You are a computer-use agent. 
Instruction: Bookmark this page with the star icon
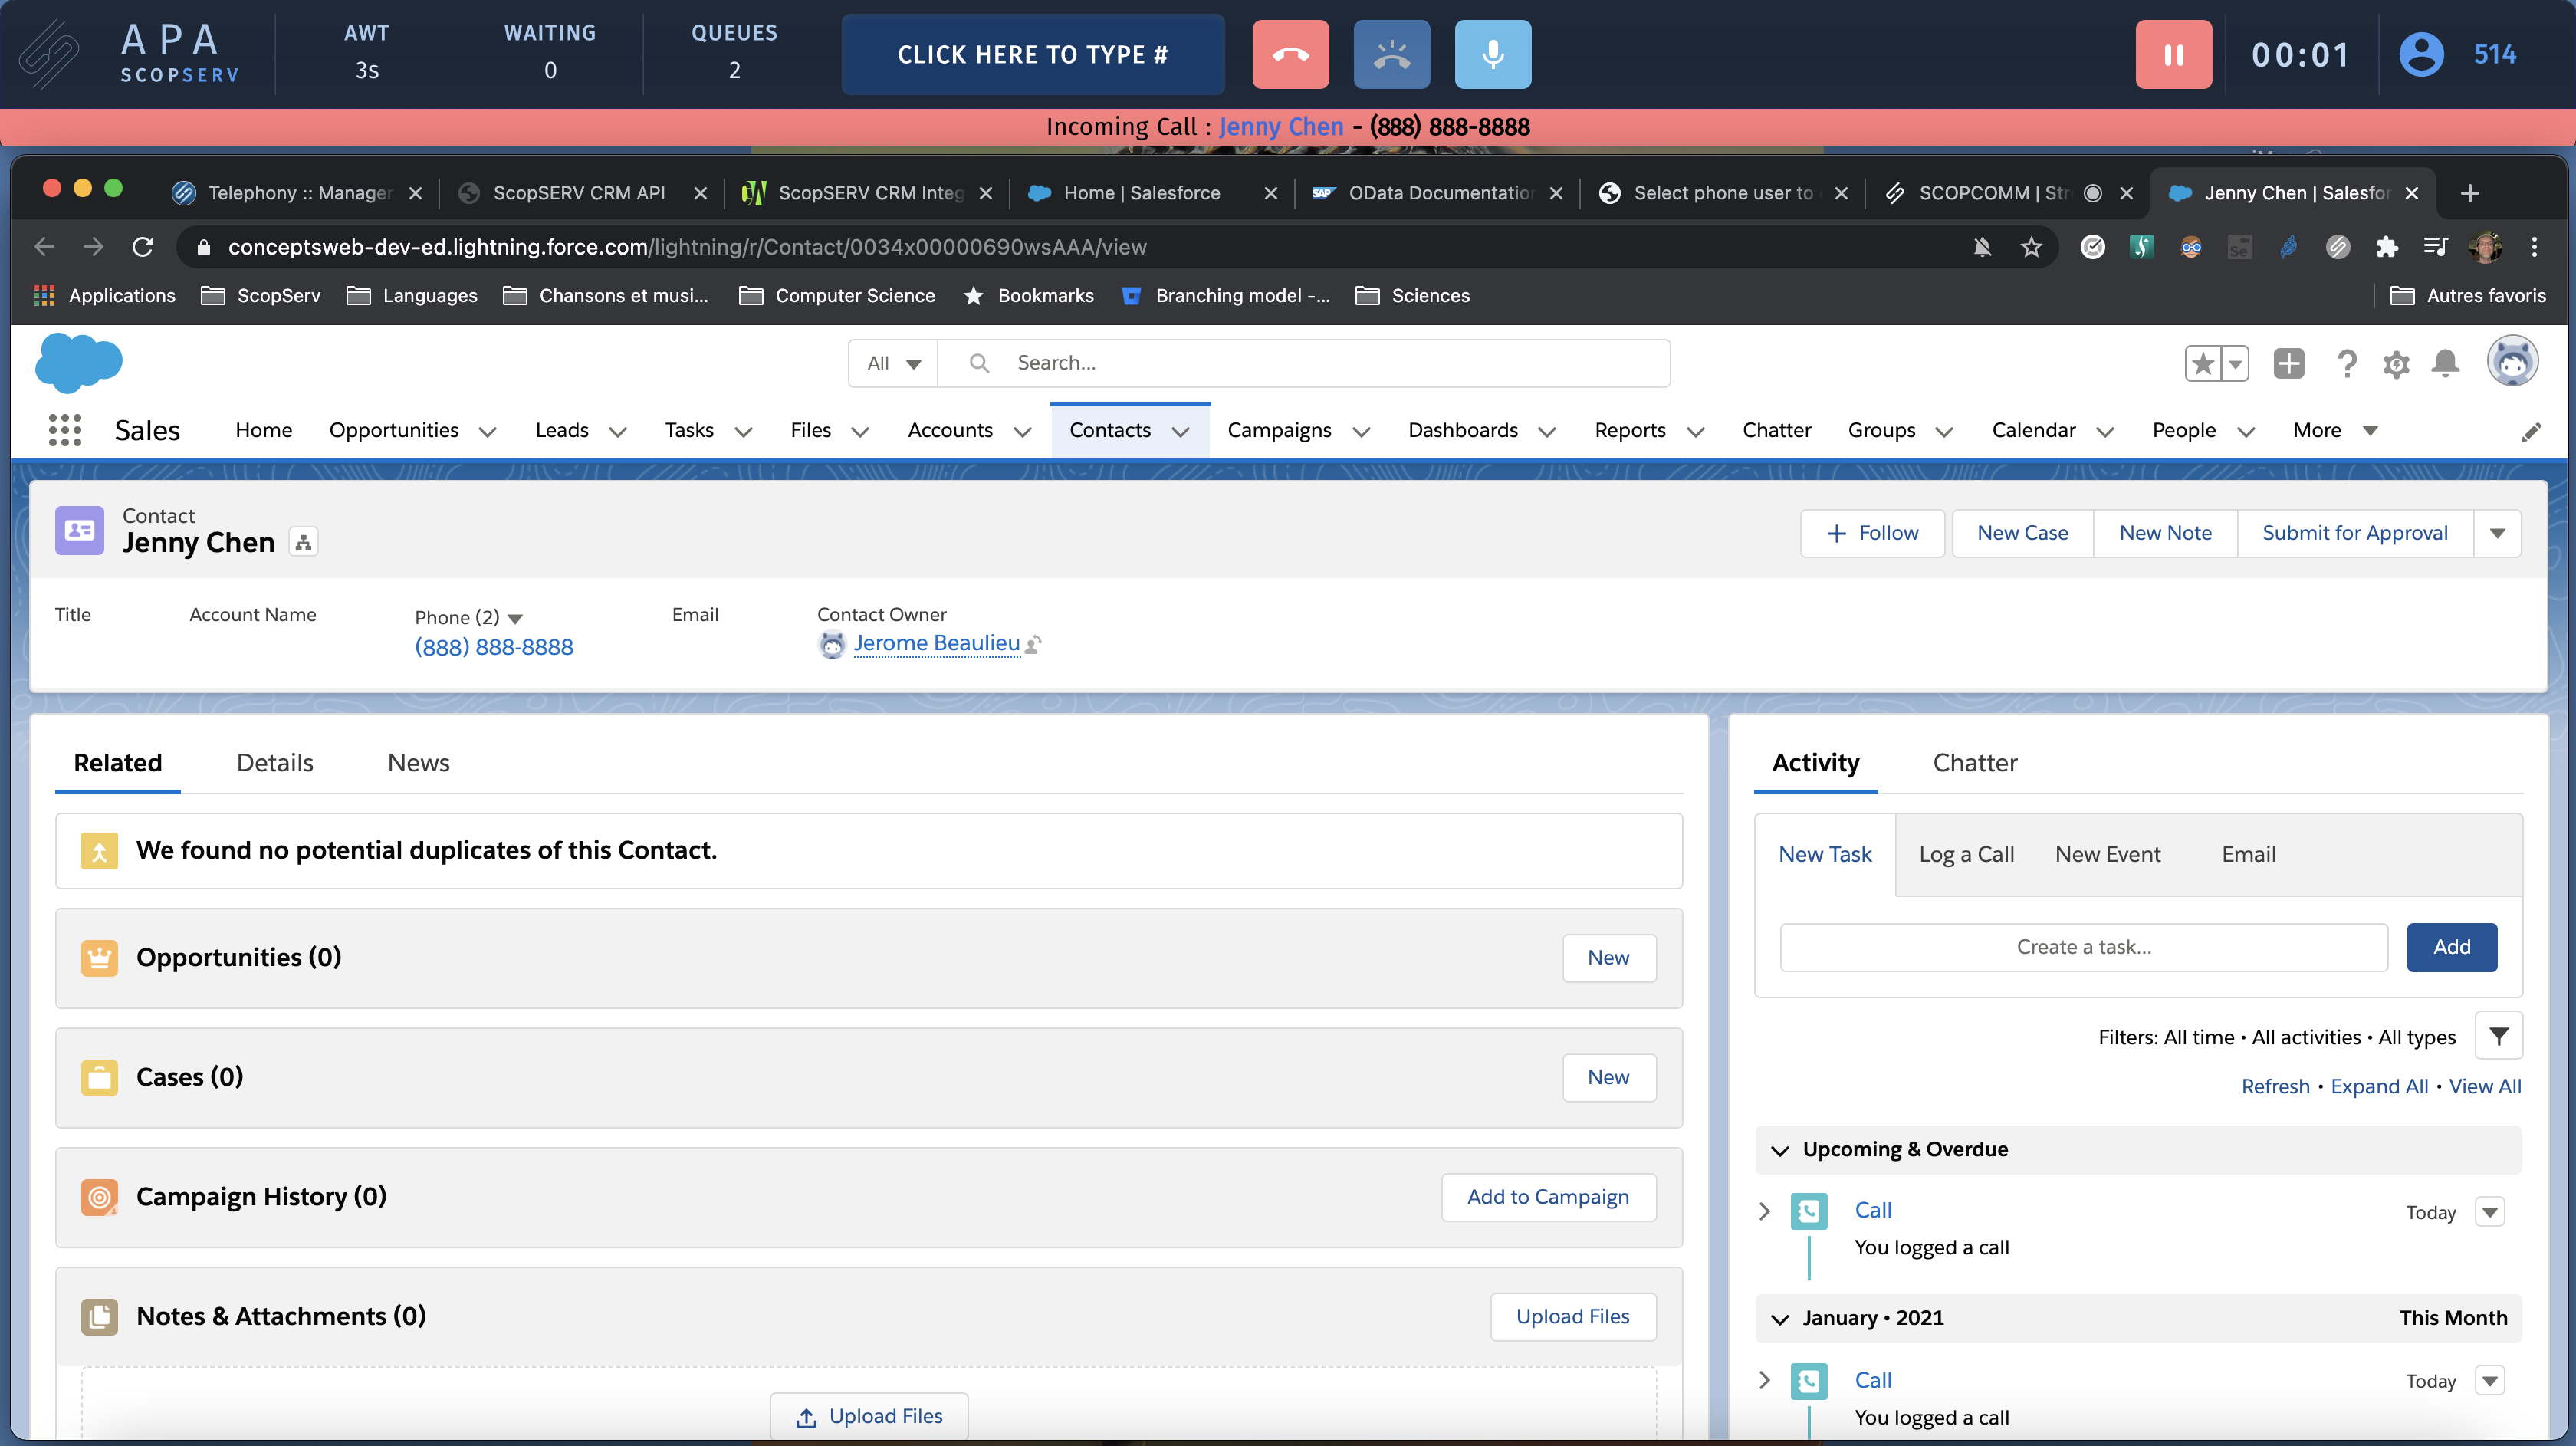point(2030,247)
